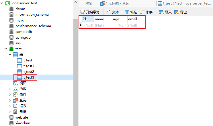Expand the 查询 queries node
Viewport: 213px width, 126px height.
tap(10, 100)
